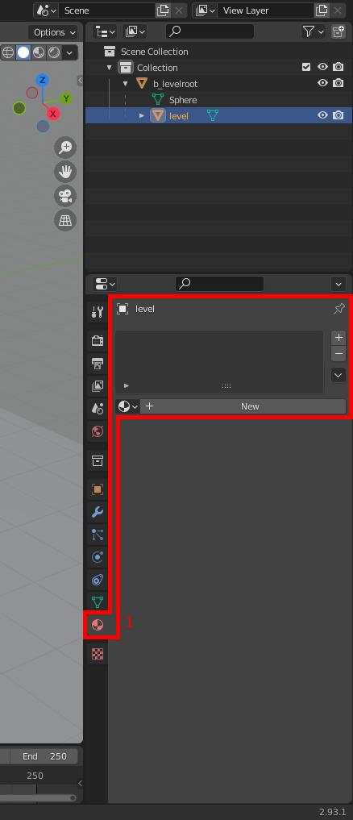
Task: Open the outliner filter dropdown
Action: coord(314,32)
